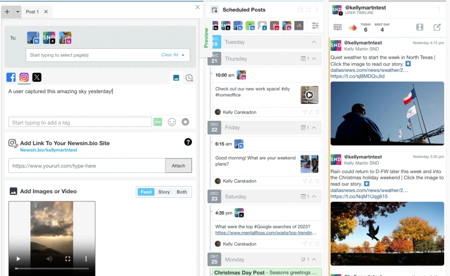Image resolution: width=450 pixels, height=276 pixels.
Task: Select Story post type option
Action: (x=164, y=192)
